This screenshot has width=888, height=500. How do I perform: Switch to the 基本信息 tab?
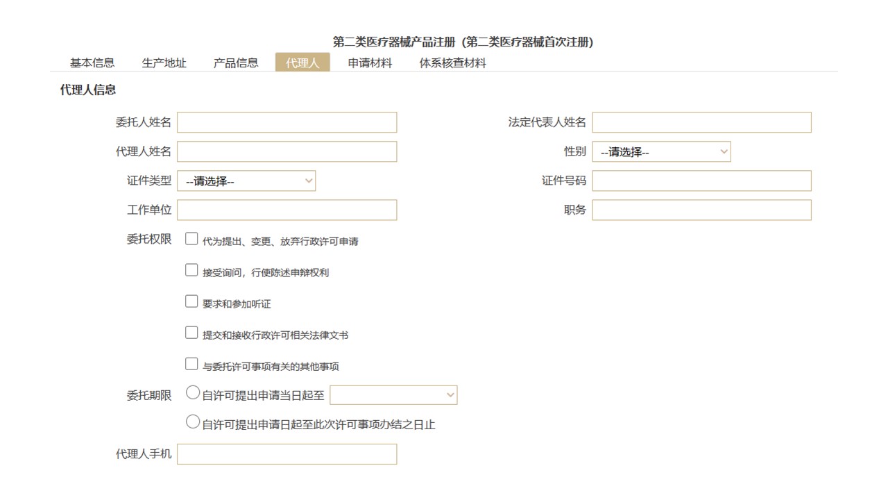tap(92, 62)
